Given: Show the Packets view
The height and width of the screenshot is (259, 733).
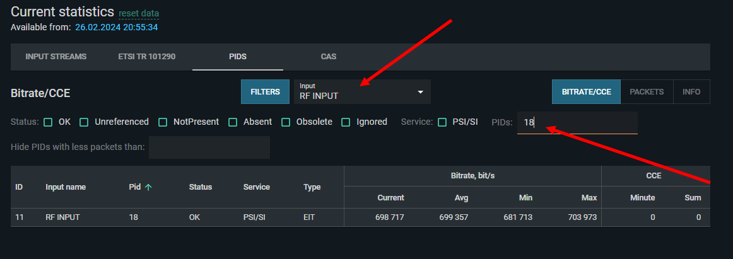Looking at the screenshot, I should pos(647,92).
